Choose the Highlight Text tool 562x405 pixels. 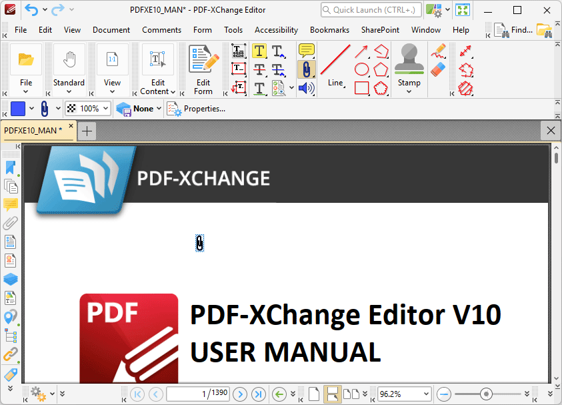coord(259,51)
